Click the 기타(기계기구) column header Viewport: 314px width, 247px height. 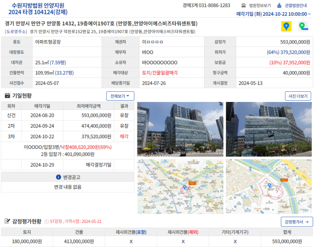(235, 232)
